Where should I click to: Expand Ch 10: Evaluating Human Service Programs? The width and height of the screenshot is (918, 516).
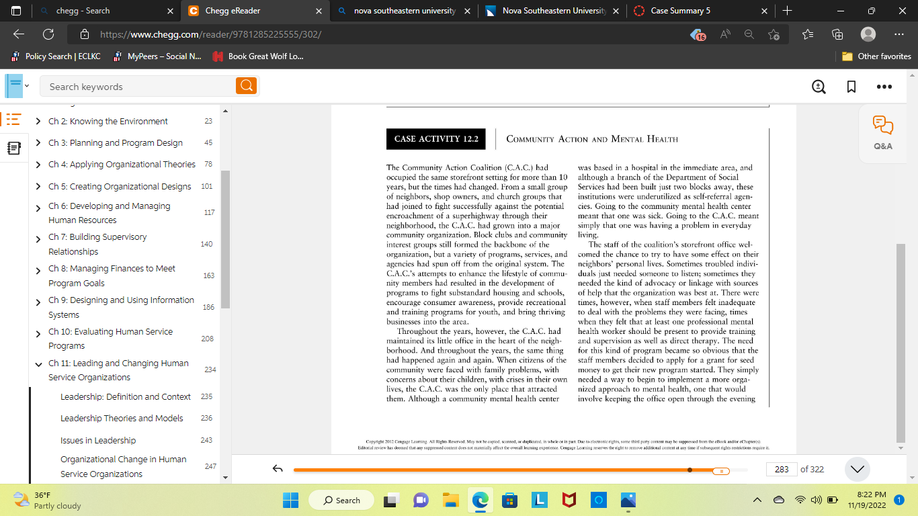(38, 333)
